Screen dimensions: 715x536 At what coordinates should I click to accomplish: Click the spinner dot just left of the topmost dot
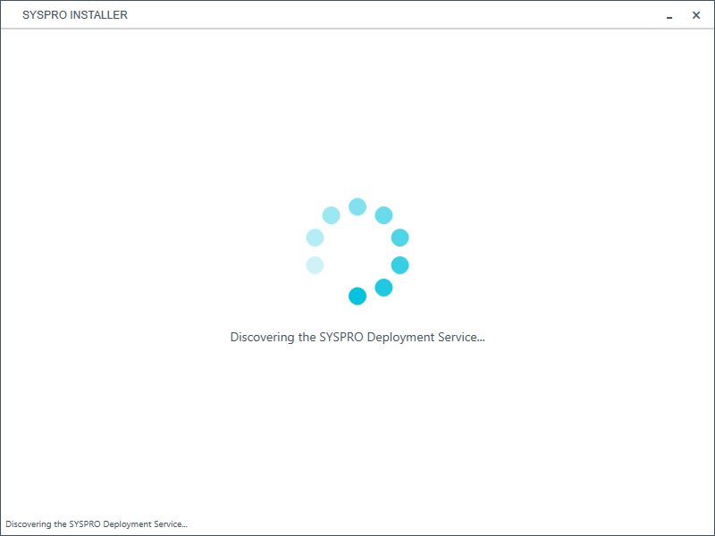[332, 215]
